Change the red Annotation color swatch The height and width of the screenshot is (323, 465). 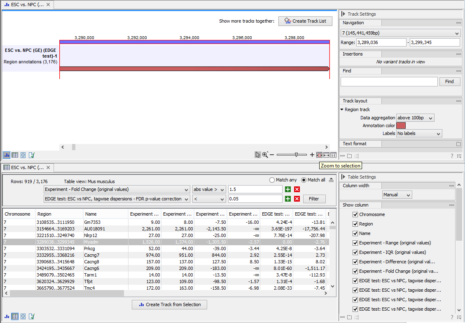click(401, 125)
